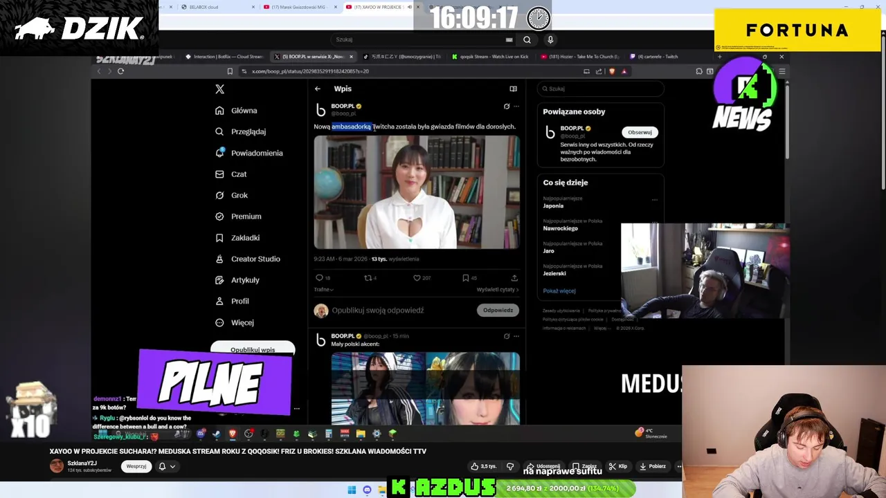Open the Profil page
The width and height of the screenshot is (886, 498).
click(x=232, y=302)
